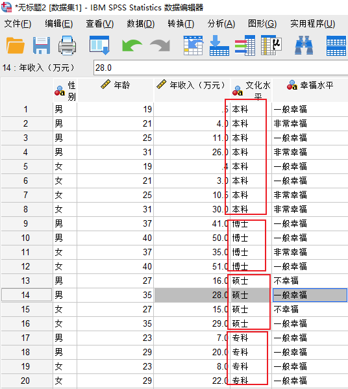Select row header number 14

pos(27,295)
